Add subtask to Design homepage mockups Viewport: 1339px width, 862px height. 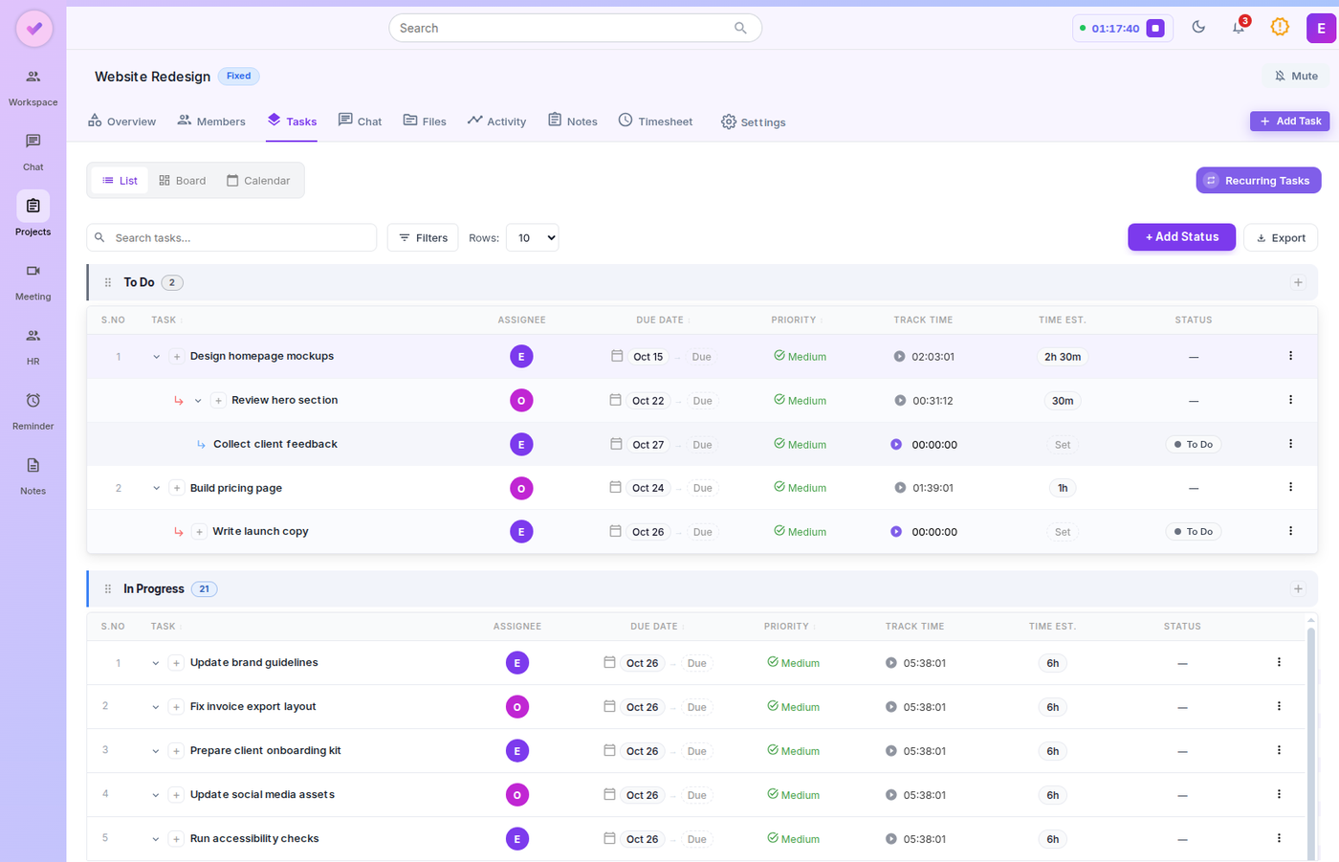coord(177,357)
